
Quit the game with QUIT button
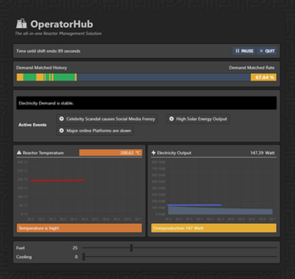[267, 51]
